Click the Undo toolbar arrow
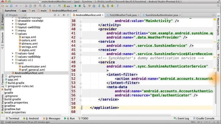The height and width of the screenshot is (124, 221). click(x=17, y=6)
